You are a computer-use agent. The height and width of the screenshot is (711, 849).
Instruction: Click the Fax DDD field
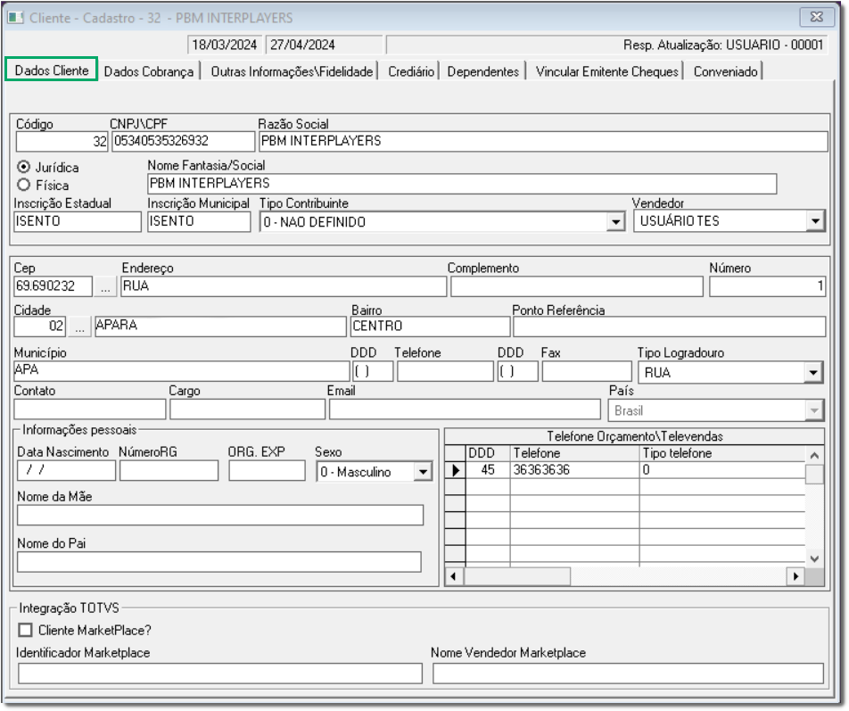(x=517, y=371)
